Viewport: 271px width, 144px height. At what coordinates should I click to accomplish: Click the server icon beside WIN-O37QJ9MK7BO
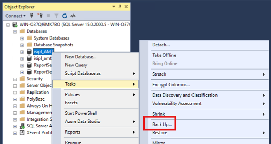15,25
